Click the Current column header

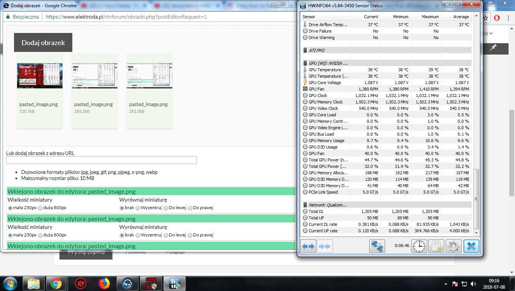365,17
